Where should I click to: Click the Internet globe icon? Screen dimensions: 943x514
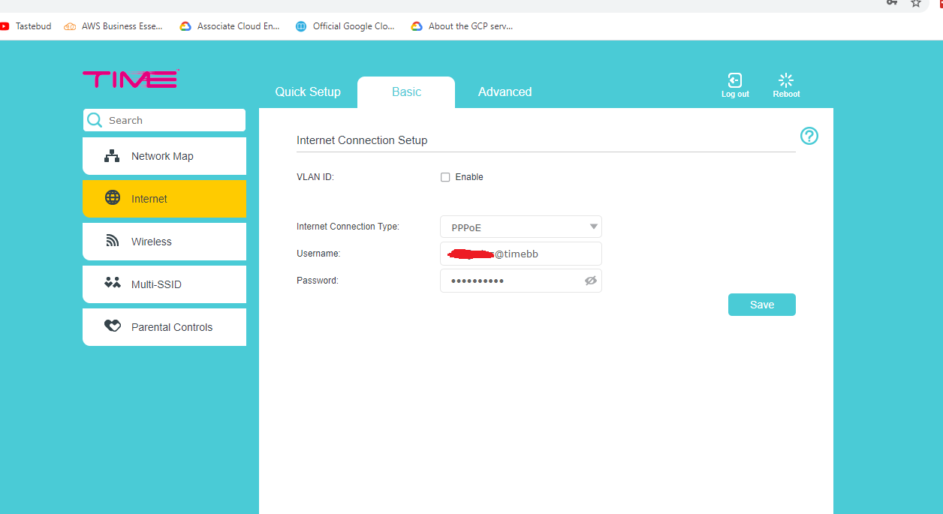click(x=113, y=198)
